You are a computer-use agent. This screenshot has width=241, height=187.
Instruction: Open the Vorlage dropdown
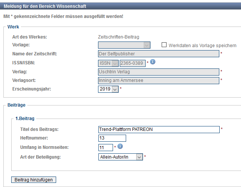point(124,45)
